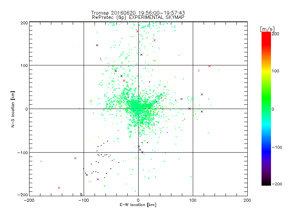Click the x-axis tick label '200'
291x218 pixels.
[x=247, y=200]
